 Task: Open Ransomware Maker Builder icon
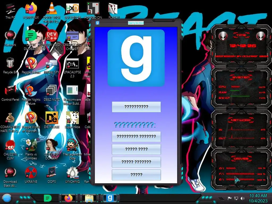tap(72, 95)
